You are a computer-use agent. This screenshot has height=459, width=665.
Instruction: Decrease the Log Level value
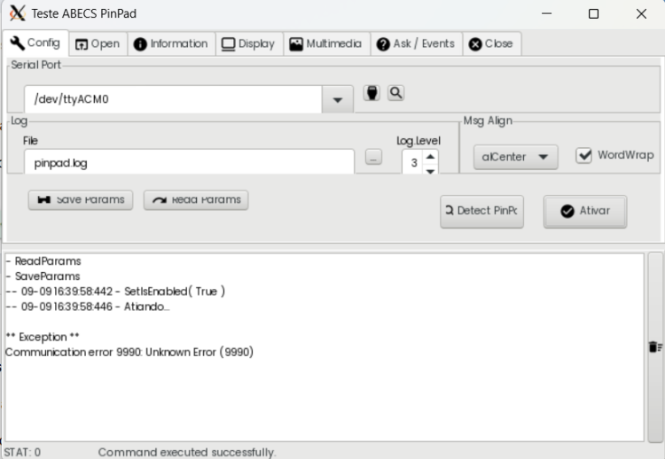(430, 170)
